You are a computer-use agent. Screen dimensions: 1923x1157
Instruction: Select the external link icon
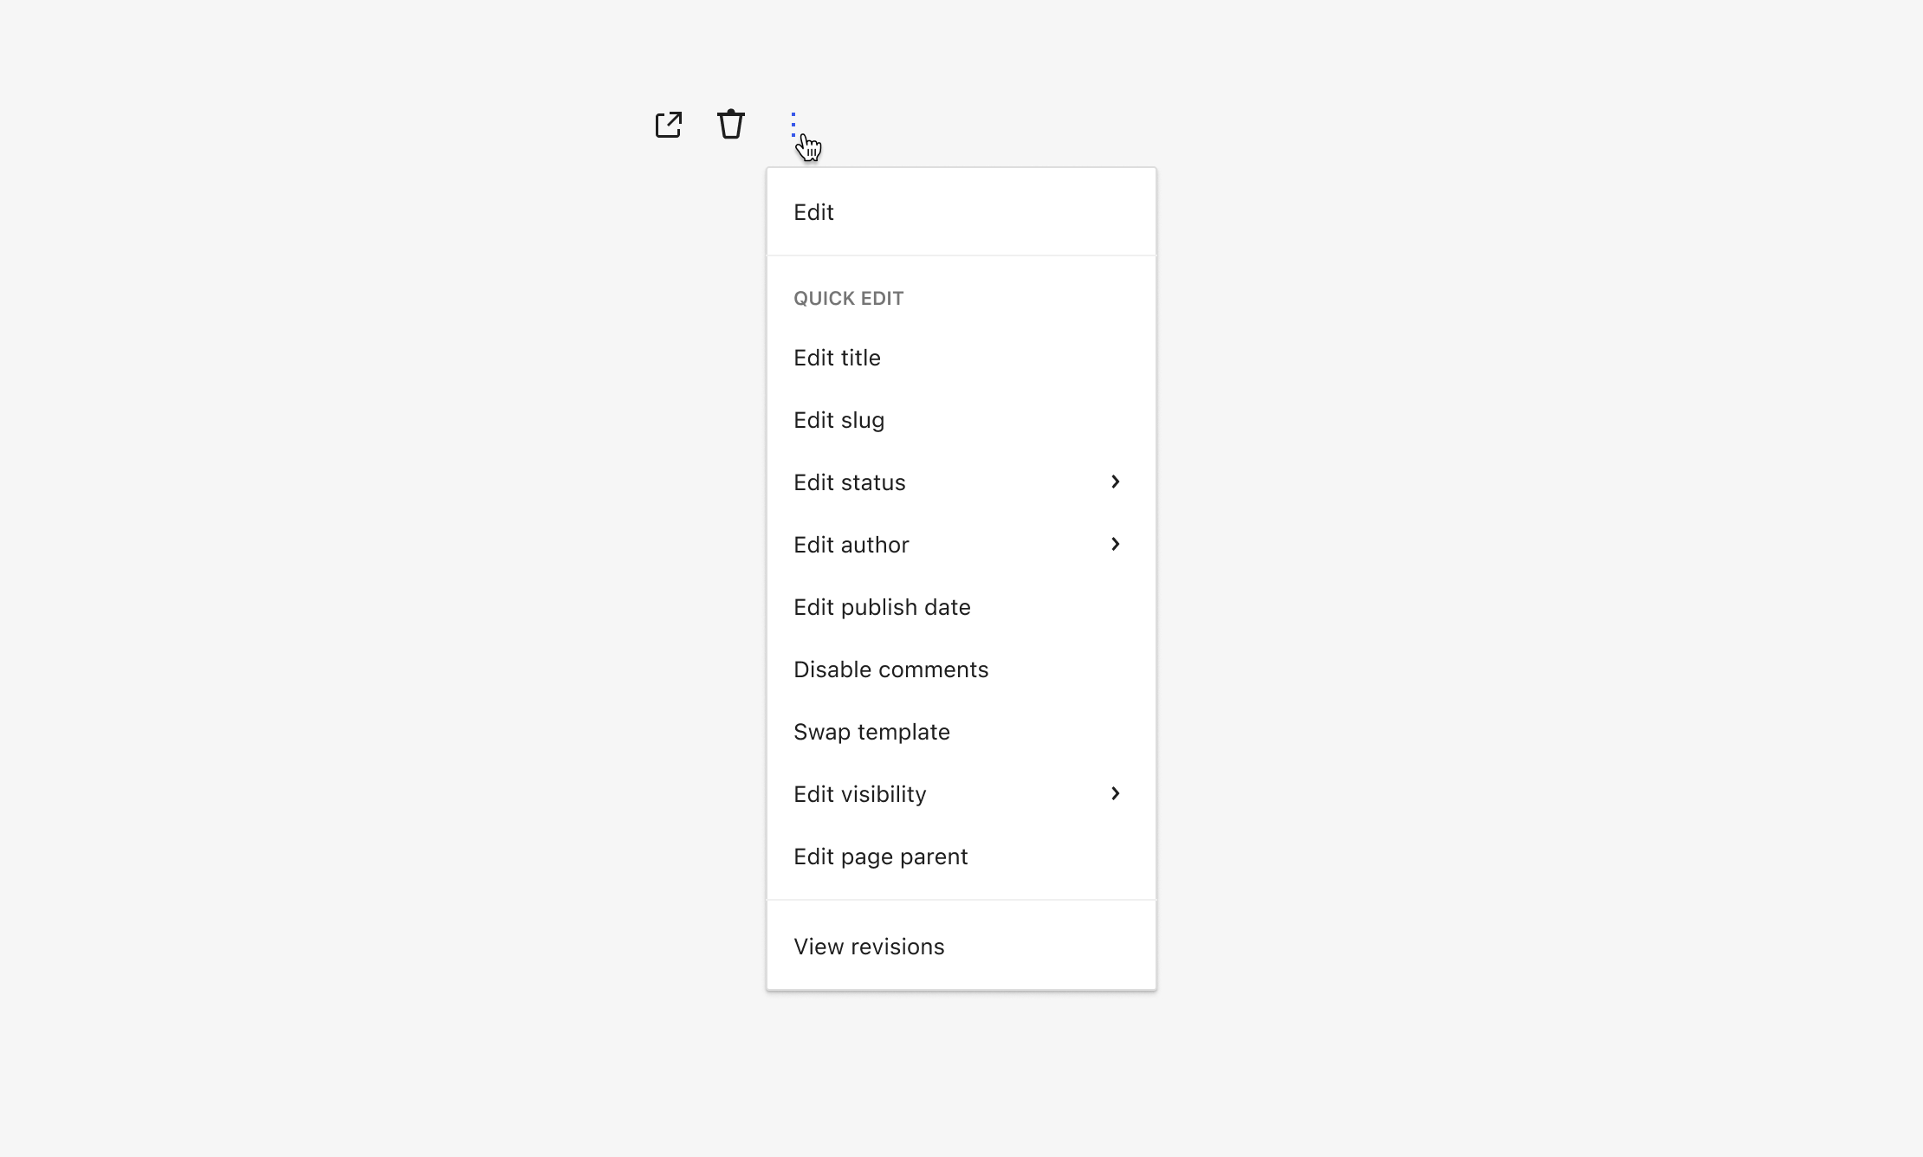(668, 125)
